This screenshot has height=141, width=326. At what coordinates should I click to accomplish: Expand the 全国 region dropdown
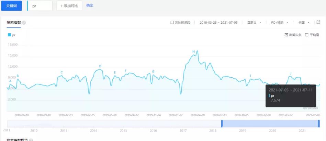point(304,23)
